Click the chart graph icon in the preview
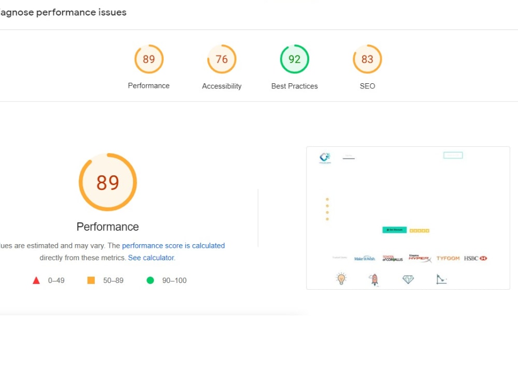 coord(441,279)
